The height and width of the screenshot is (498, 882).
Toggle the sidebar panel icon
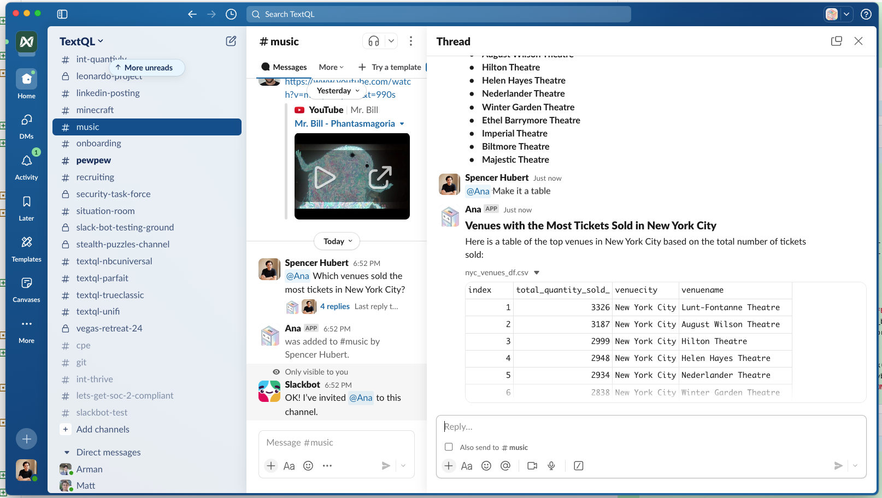[62, 14]
